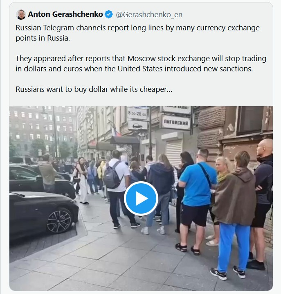Open the @Gerashchenko_en handle link
This screenshot has height=294, width=281.
[149, 15]
